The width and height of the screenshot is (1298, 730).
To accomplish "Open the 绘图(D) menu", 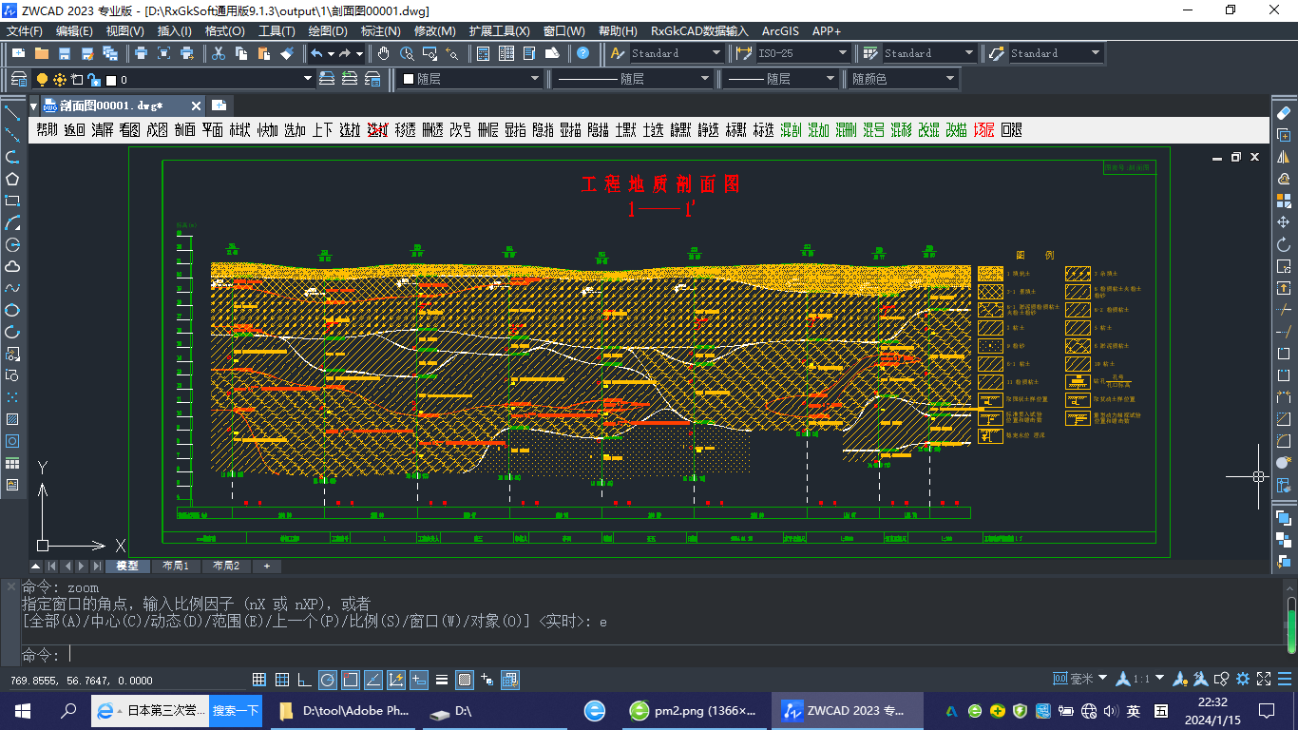I will click(328, 31).
